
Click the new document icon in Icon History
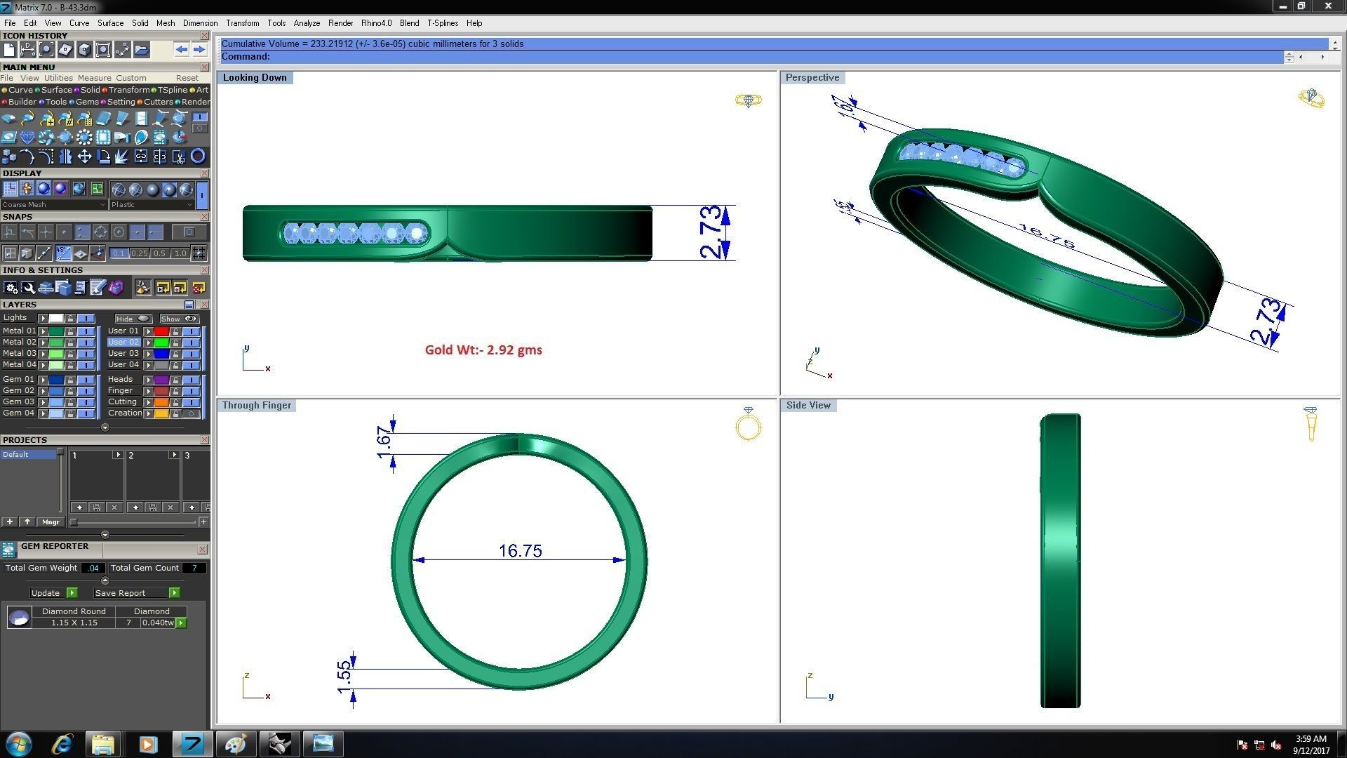click(x=9, y=49)
